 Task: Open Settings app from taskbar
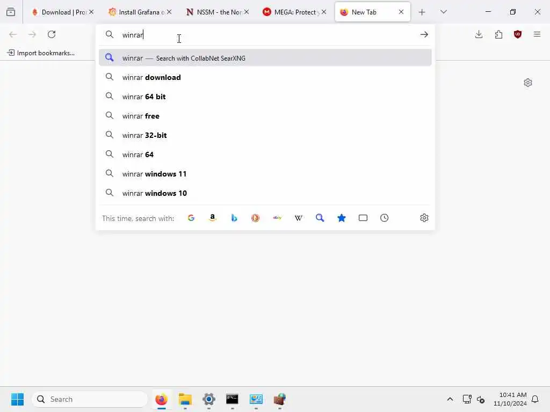pyautogui.click(x=209, y=399)
